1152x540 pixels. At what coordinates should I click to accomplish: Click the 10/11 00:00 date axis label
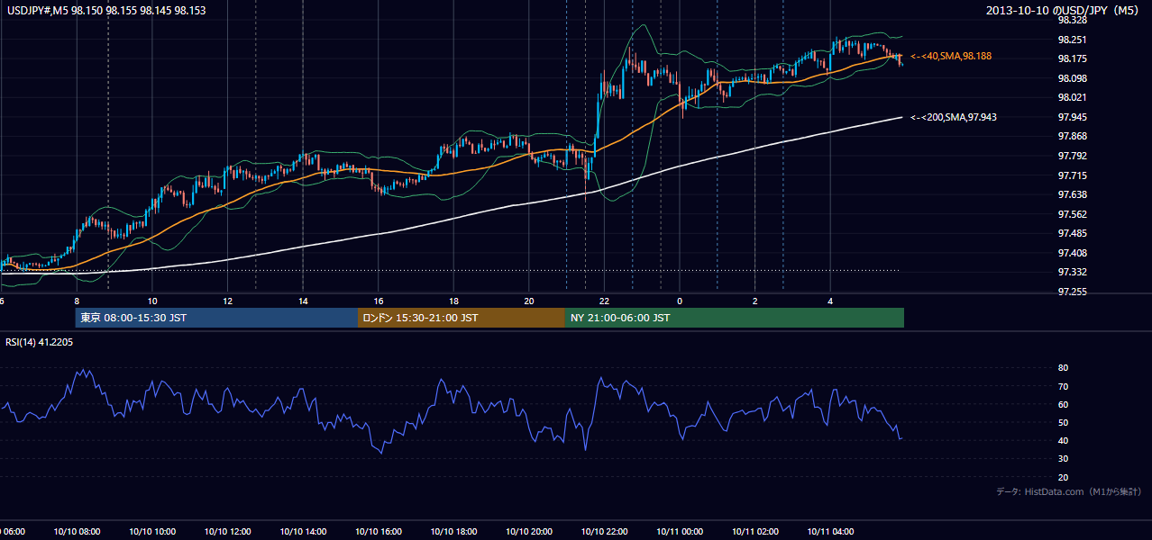point(679,532)
